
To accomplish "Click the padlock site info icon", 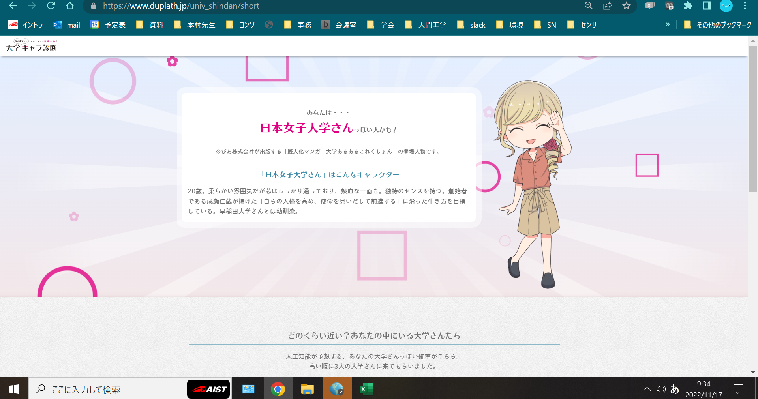I will click(x=94, y=6).
